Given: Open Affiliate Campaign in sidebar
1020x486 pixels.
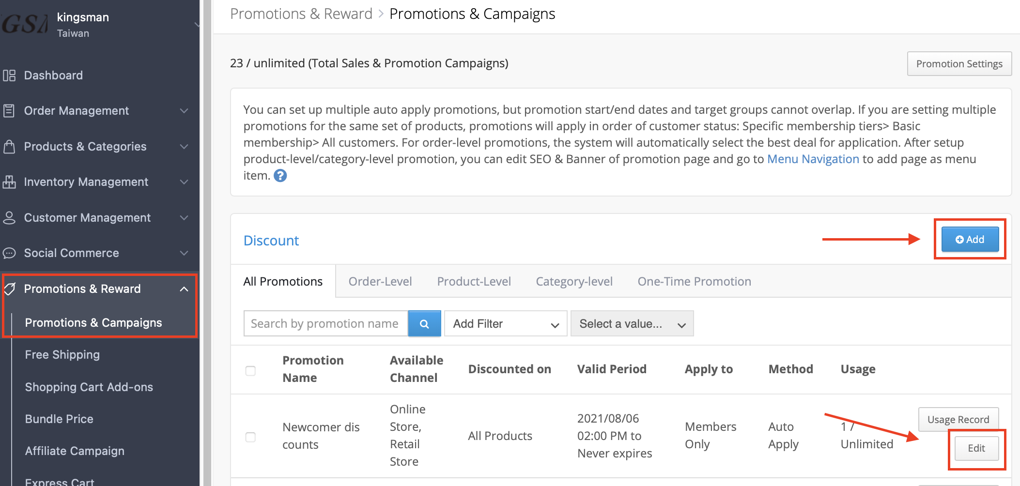Looking at the screenshot, I should pos(75,451).
